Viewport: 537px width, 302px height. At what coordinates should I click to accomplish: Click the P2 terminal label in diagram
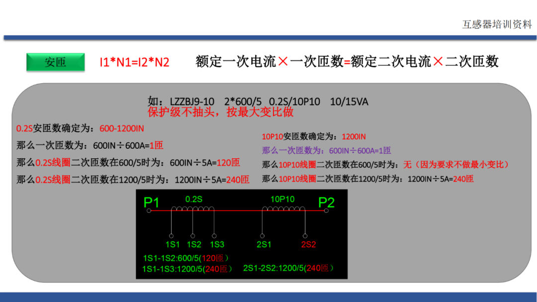pos(326,202)
